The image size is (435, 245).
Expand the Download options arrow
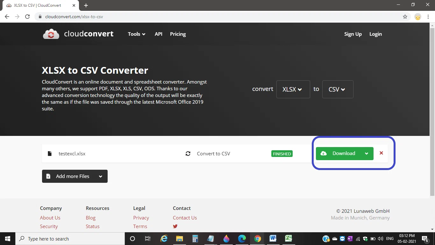pos(367,153)
